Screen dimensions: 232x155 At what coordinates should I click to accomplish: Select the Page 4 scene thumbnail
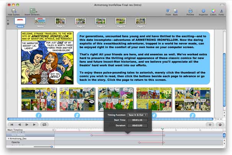click(121, 21)
